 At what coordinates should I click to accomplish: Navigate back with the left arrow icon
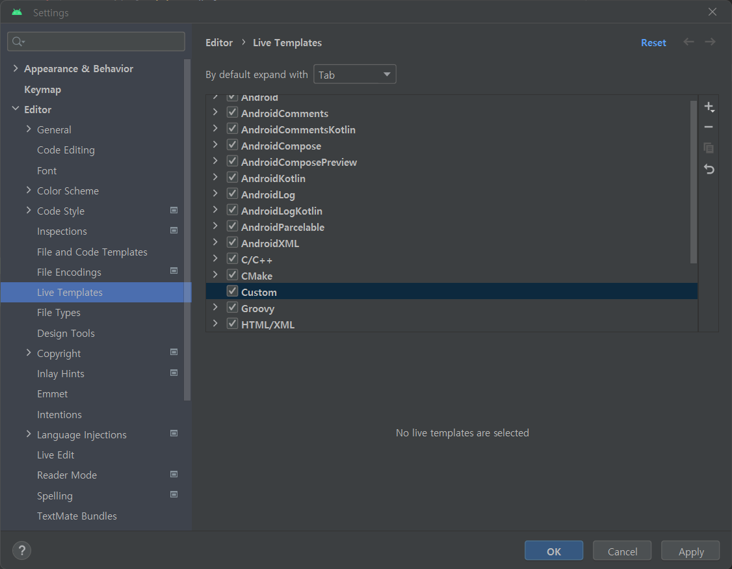point(688,42)
